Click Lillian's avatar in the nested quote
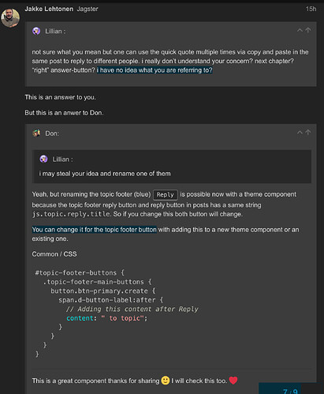The width and height of the screenshot is (324, 394). pos(43,159)
